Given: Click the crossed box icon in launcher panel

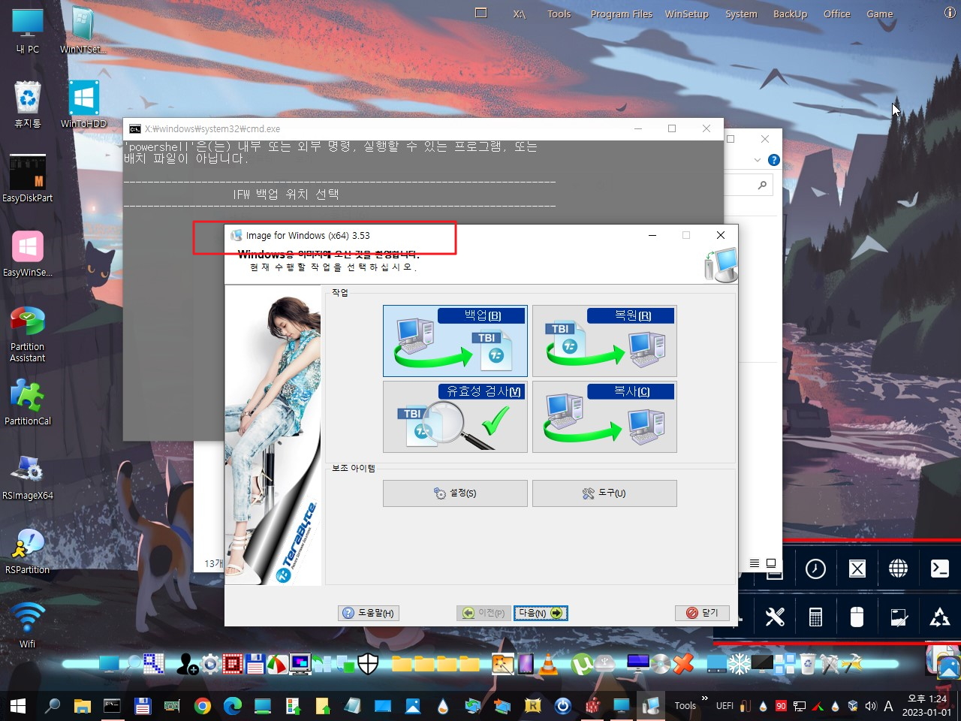Looking at the screenshot, I should point(857,569).
